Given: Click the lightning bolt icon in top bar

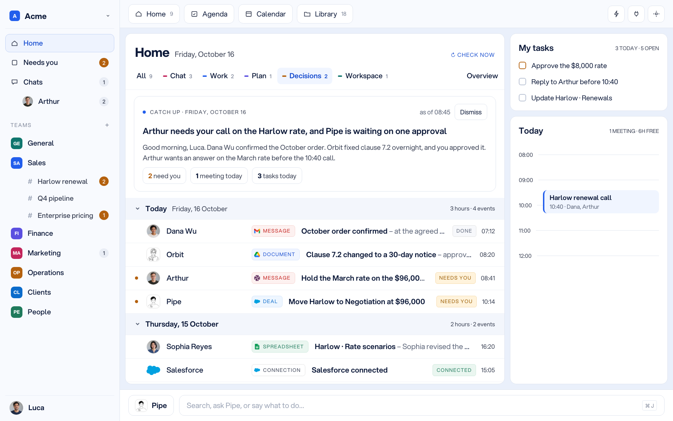Looking at the screenshot, I should coord(616,14).
